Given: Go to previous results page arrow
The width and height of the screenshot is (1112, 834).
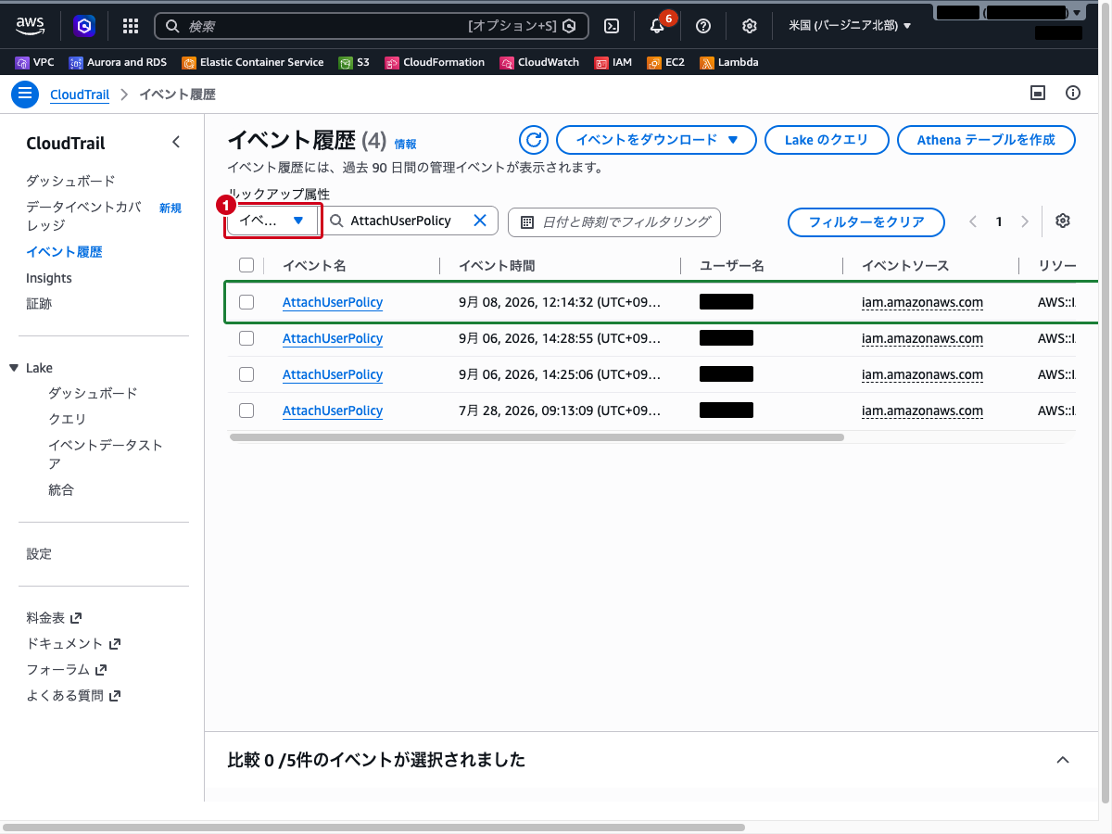Looking at the screenshot, I should [973, 221].
